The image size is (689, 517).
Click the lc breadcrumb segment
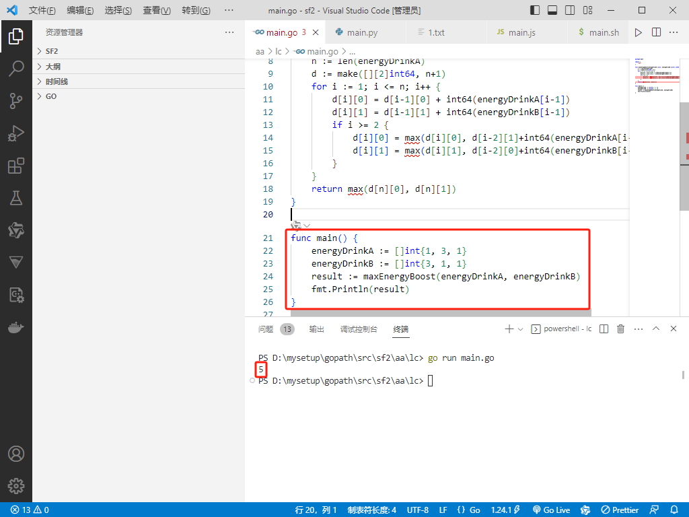278,51
